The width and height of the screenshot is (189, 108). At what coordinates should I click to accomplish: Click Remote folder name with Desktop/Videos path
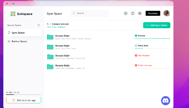(63, 56)
